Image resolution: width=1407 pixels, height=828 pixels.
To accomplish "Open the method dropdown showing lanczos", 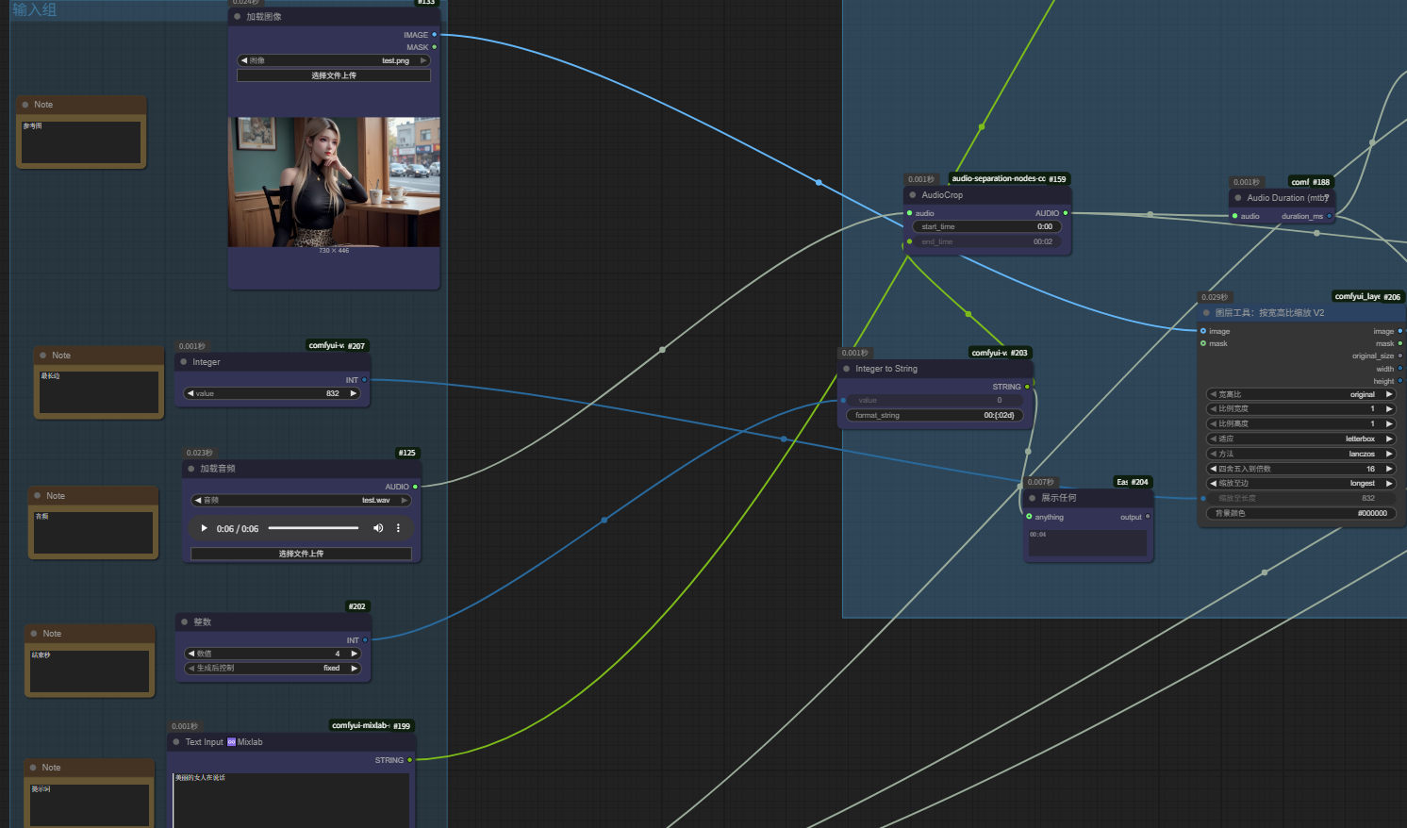I will tap(1301, 454).
